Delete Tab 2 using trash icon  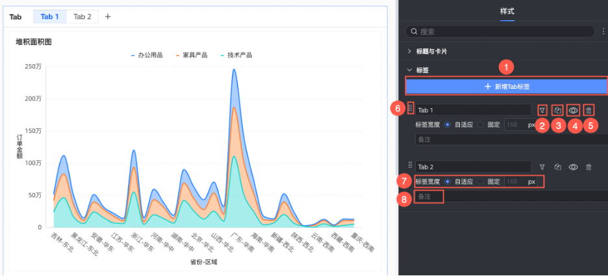point(589,167)
